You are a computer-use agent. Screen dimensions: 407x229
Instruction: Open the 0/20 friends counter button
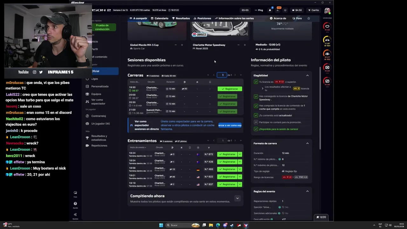tap(321, 217)
